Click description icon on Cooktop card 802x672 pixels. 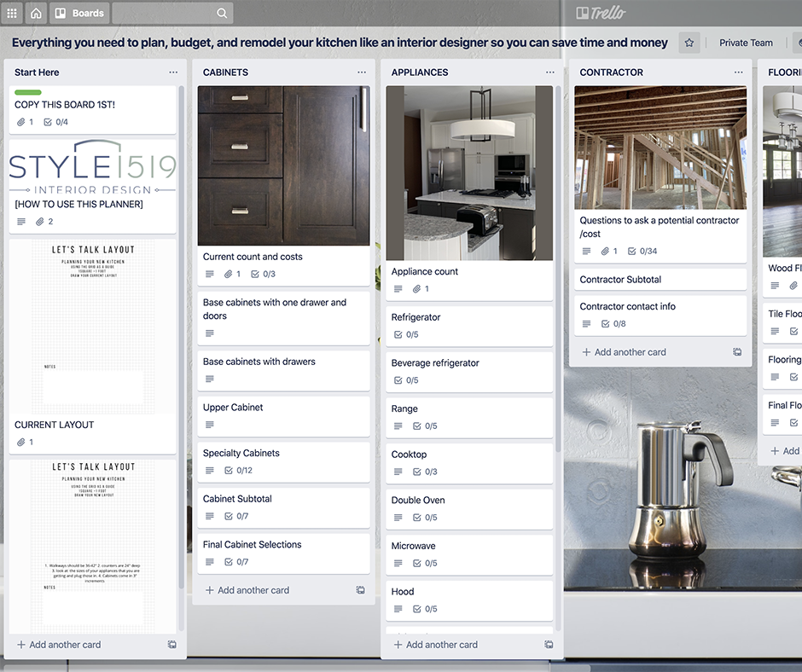point(398,472)
